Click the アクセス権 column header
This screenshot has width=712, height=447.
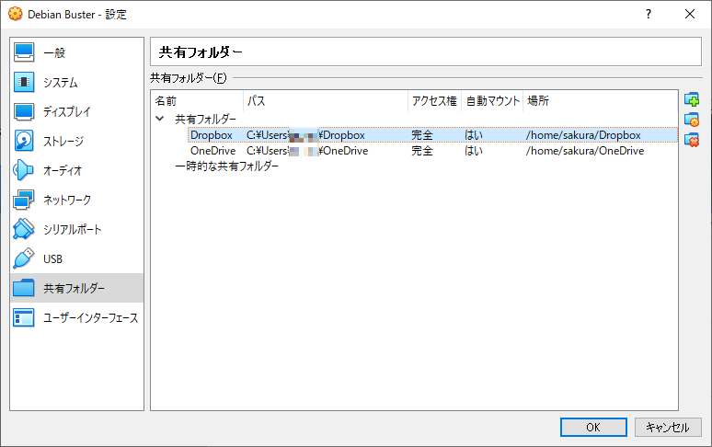coord(433,100)
